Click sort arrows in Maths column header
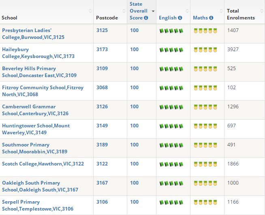Viewport: 265px width, 215px height. (221, 11)
